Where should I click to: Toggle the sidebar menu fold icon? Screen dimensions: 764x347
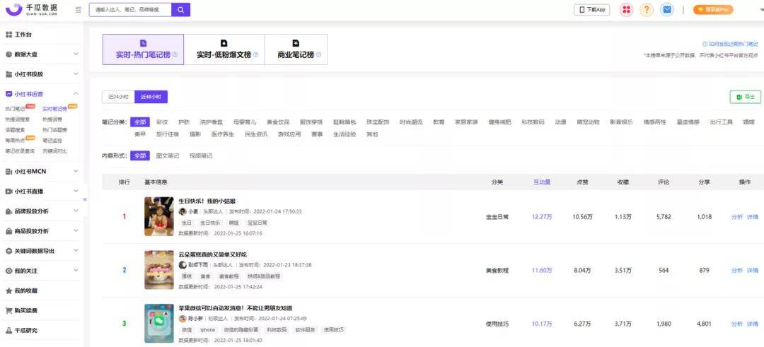click(79, 10)
